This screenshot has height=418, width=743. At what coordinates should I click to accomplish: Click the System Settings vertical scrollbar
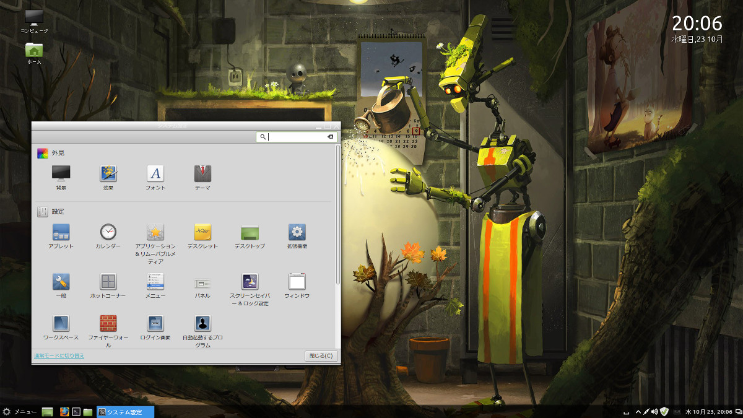tap(338, 214)
